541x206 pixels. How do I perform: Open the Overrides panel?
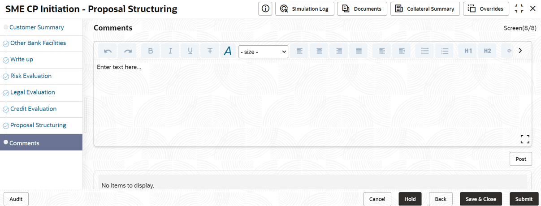point(486,9)
